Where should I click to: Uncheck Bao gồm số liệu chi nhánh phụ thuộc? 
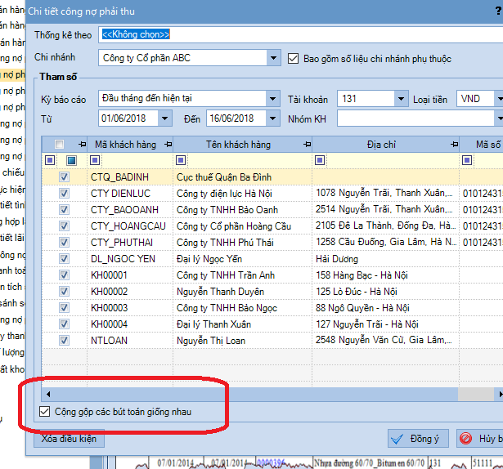(295, 59)
